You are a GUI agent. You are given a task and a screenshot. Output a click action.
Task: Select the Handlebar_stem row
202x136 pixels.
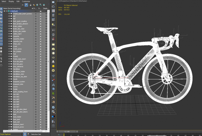[x=18, y=74]
